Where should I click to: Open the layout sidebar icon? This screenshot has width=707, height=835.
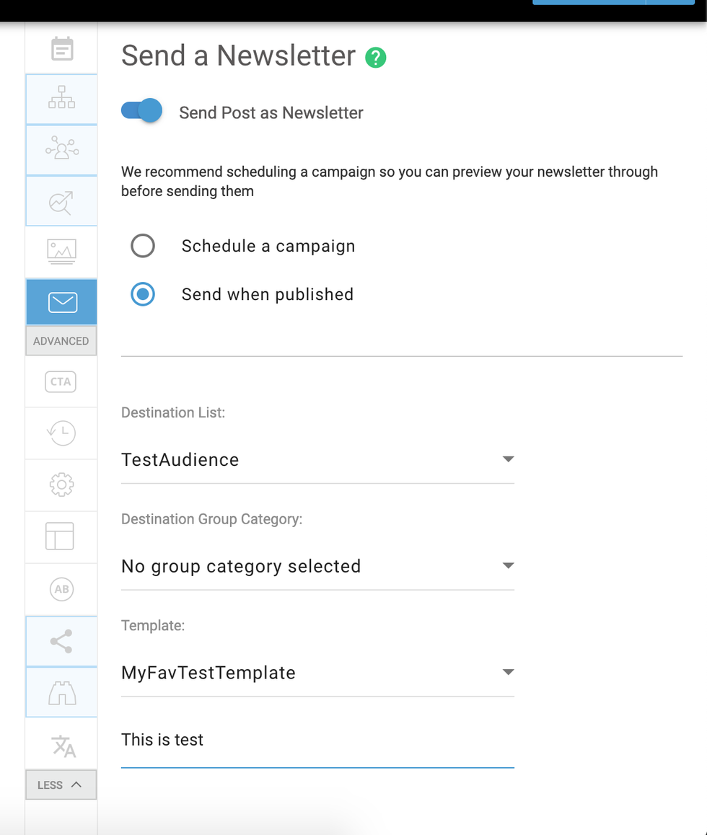[60, 536]
